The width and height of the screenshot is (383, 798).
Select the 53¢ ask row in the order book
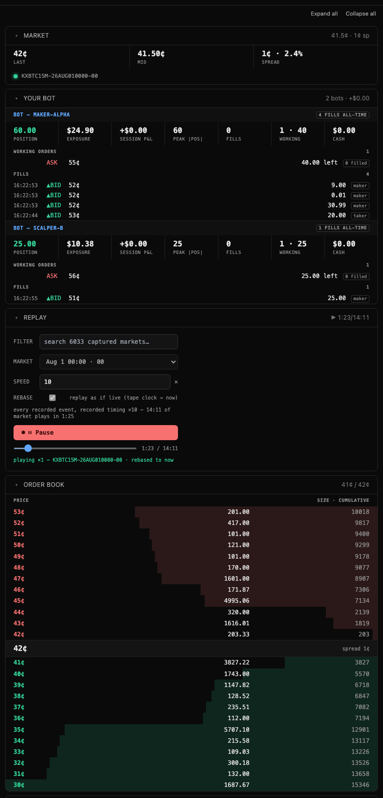coord(192,512)
